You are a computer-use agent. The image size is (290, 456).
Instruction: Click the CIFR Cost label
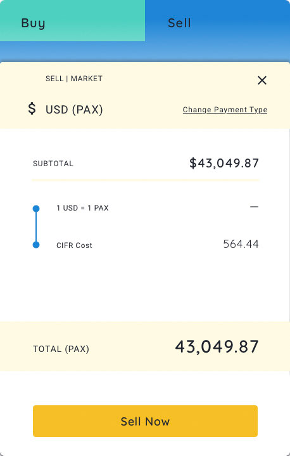tap(74, 245)
